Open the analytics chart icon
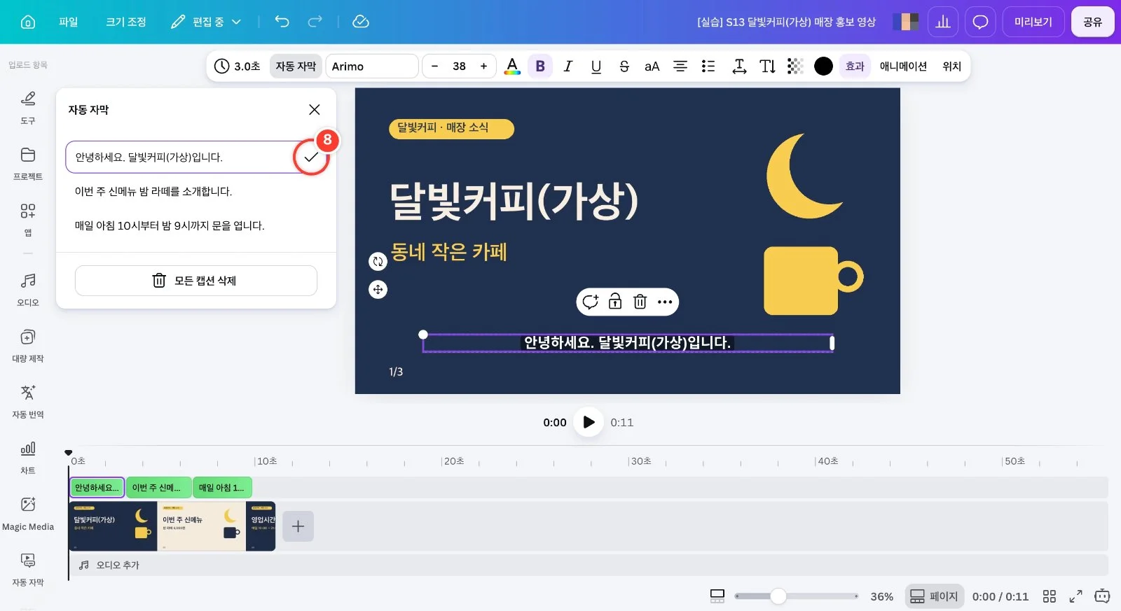Viewport: 1121px width, 611px height. click(943, 22)
